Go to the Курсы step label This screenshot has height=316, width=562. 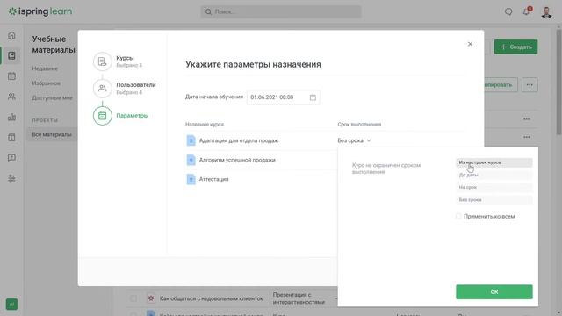point(125,58)
